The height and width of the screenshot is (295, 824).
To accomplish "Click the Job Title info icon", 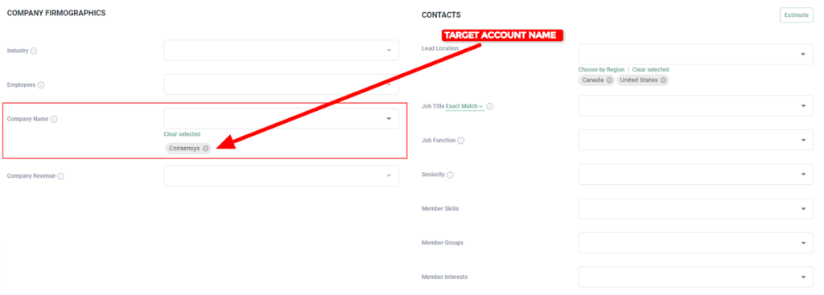I will click(x=490, y=107).
